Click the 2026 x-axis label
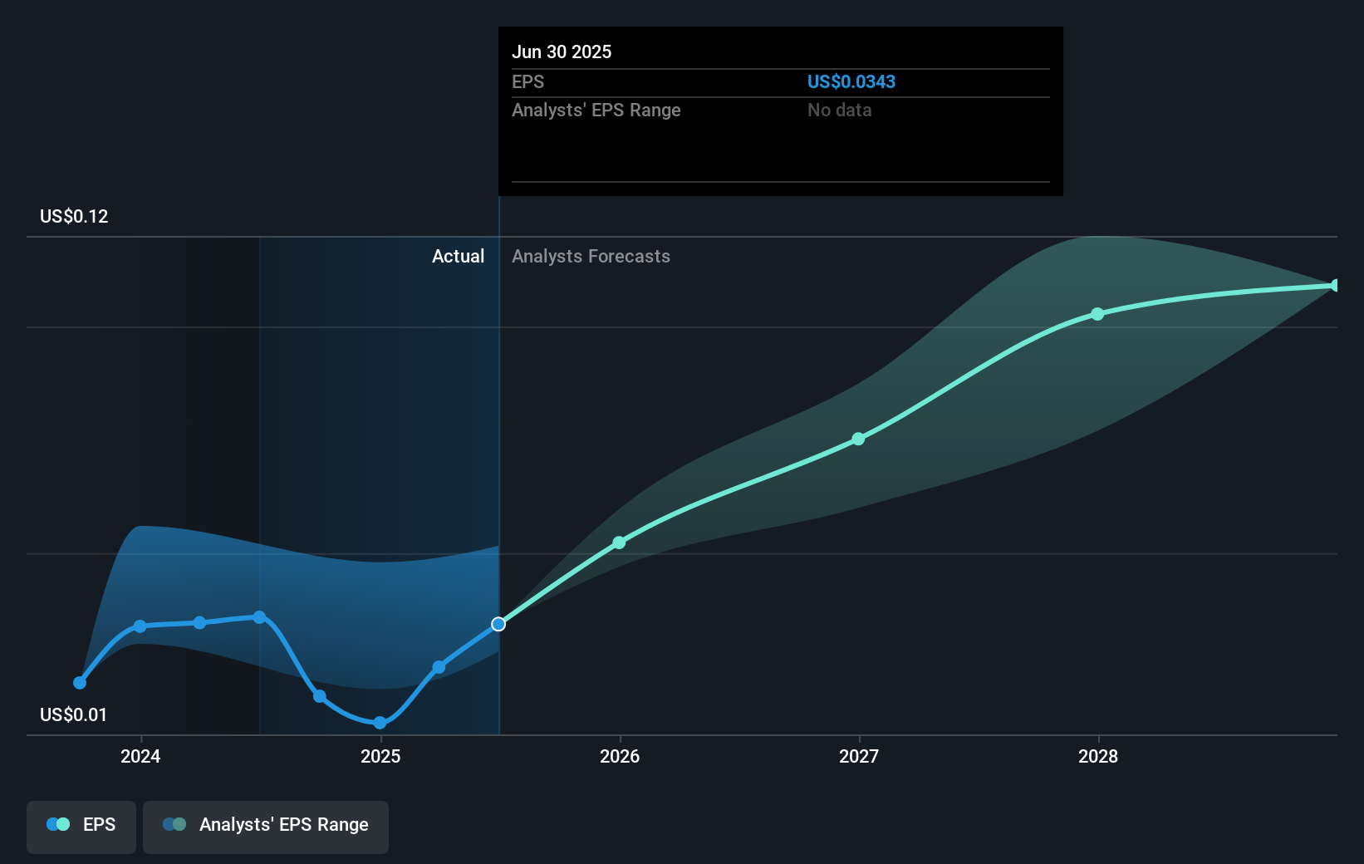 [620, 756]
